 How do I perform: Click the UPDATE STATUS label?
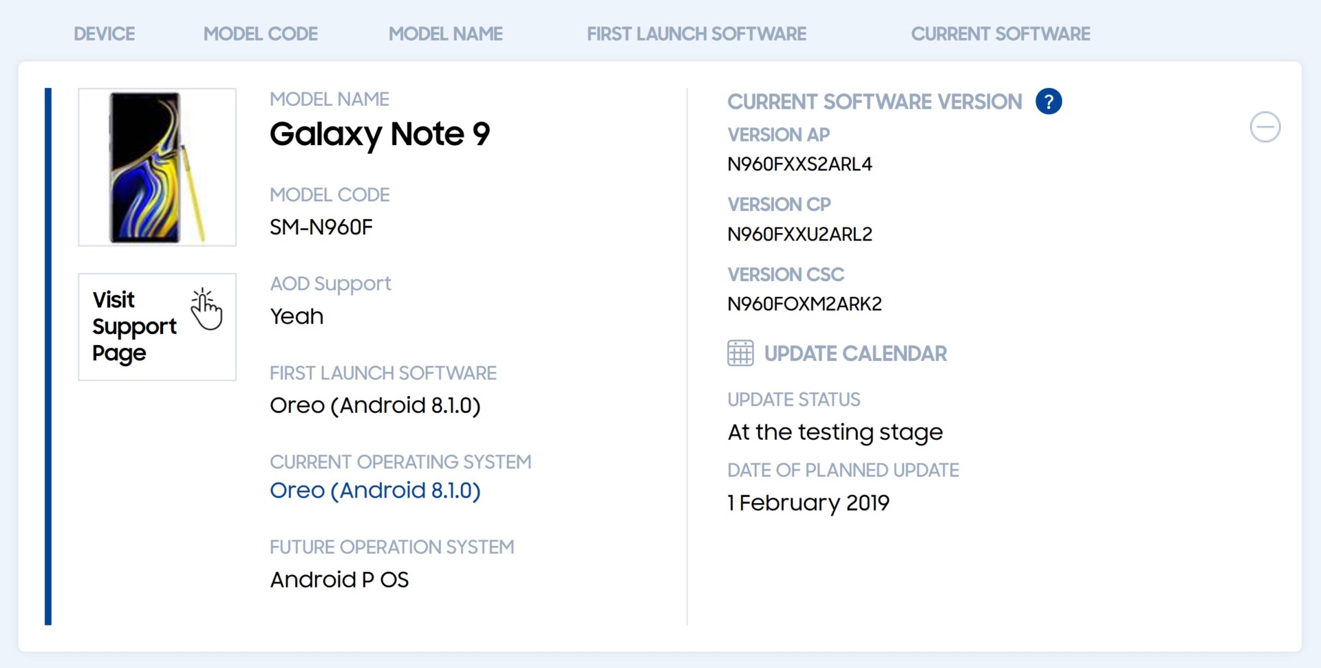(794, 399)
